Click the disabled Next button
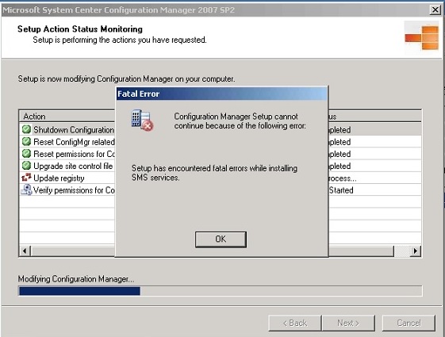Viewport: 445px width, 337px height. click(348, 323)
